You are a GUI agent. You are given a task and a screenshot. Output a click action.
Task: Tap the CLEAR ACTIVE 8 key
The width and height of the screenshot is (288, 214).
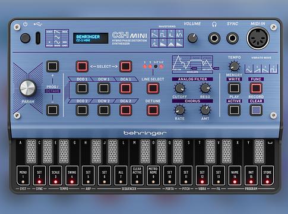click(x=137, y=175)
